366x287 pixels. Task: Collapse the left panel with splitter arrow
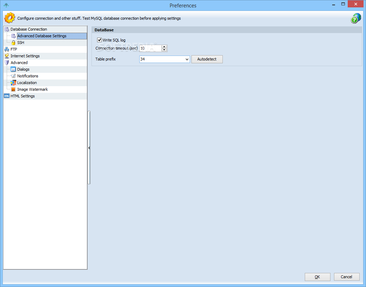pyautogui.click(x=89, y=148)
